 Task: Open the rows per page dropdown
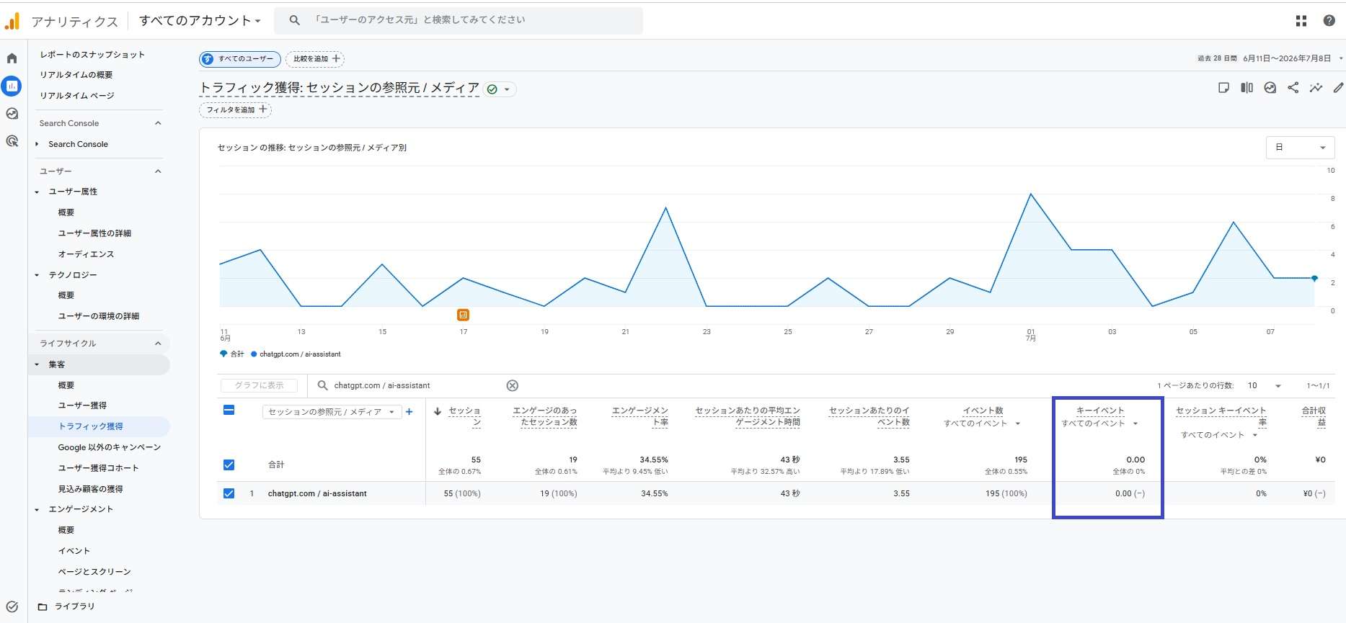pos(1265,385)
